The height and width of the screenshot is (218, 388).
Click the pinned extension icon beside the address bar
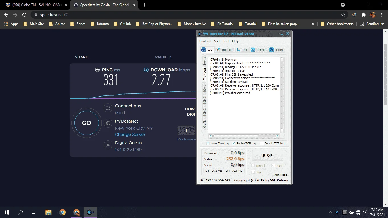point(354,15)
